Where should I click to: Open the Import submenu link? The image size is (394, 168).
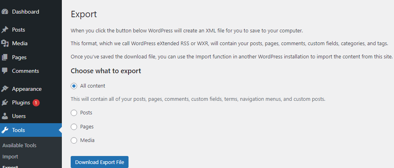(x=10, y=157)
